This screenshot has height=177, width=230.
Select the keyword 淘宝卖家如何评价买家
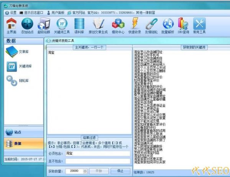(150, 162)
